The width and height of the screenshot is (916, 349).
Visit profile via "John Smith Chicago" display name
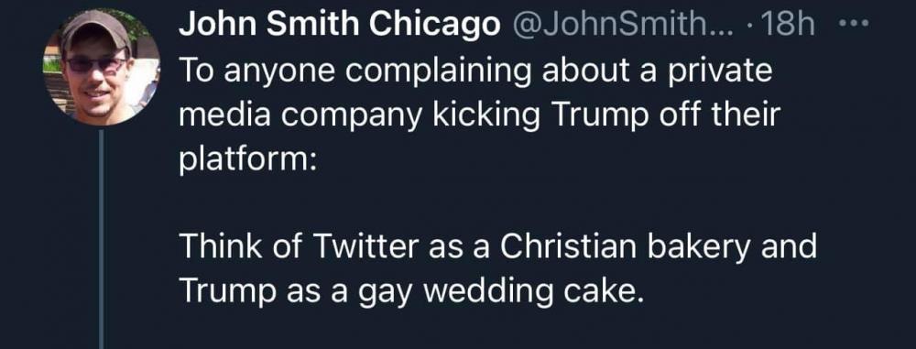(x=340, y=25)
